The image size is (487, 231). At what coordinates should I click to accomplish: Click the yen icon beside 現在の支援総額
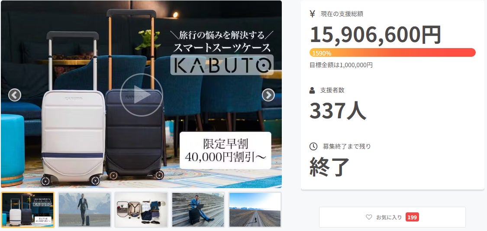[x=313, y=14]
